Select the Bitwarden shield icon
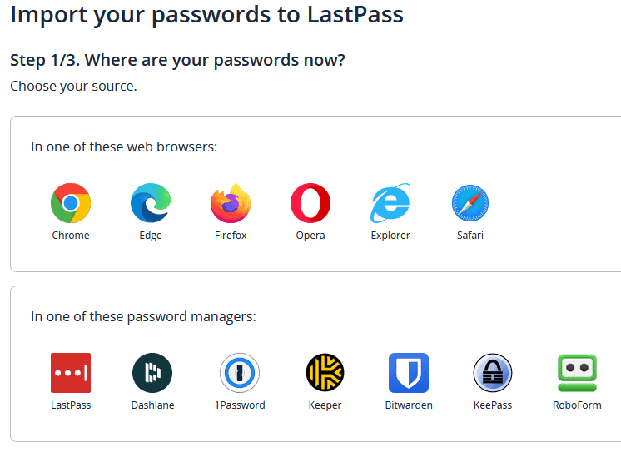The width and height of the screenshot is (621, 452). (x=409, y=373)
